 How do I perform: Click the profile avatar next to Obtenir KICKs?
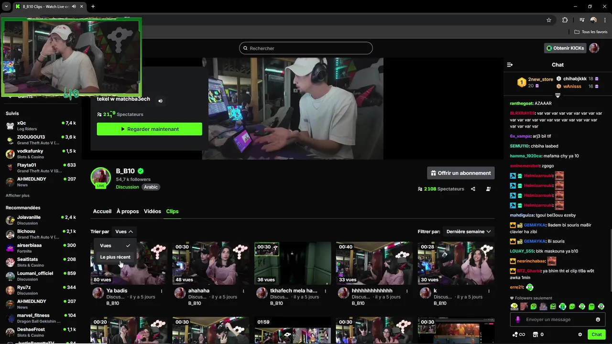tap(594, 48)
